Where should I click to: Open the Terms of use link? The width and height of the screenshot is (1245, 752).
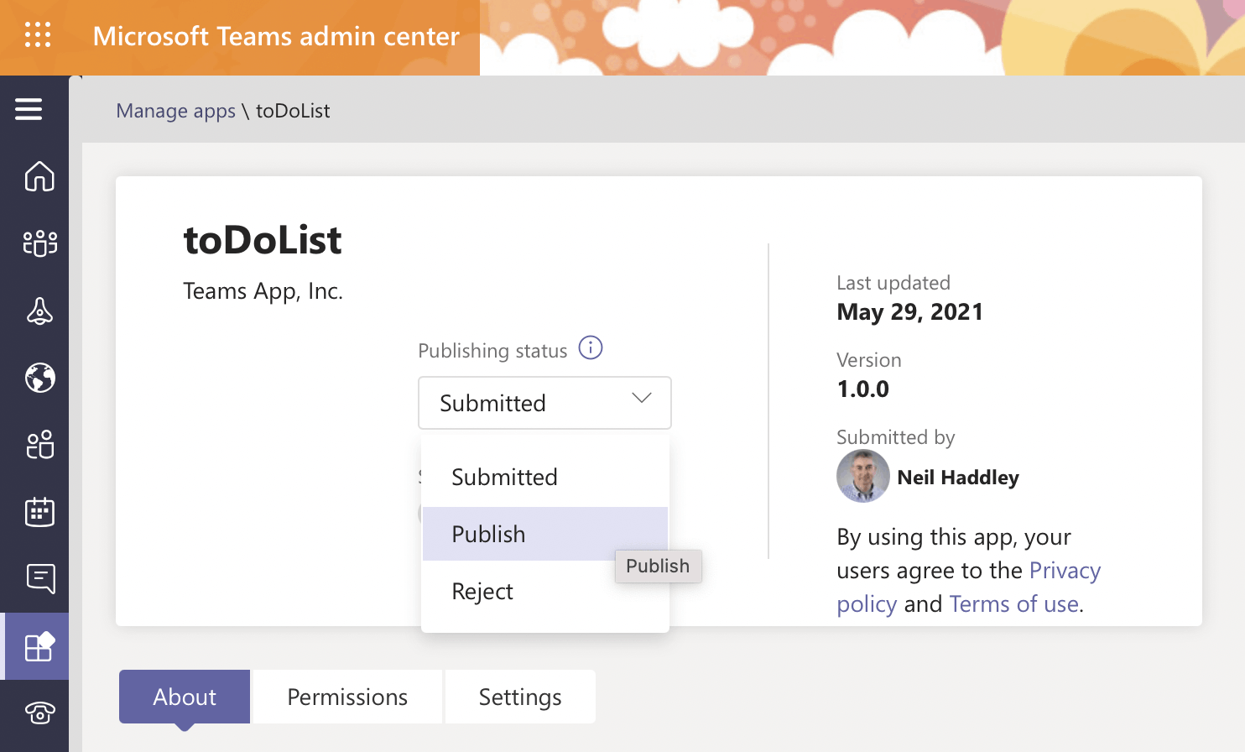click(x=1013, y=604)
